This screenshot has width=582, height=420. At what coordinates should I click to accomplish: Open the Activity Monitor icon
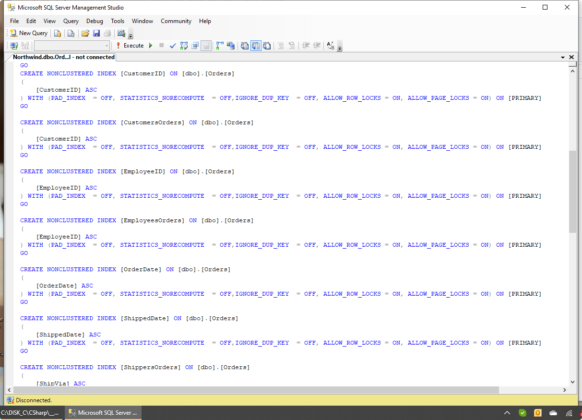coord(121,33)
